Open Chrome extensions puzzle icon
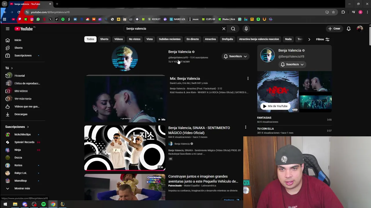 pyautogui.click(x=343, y=12)
